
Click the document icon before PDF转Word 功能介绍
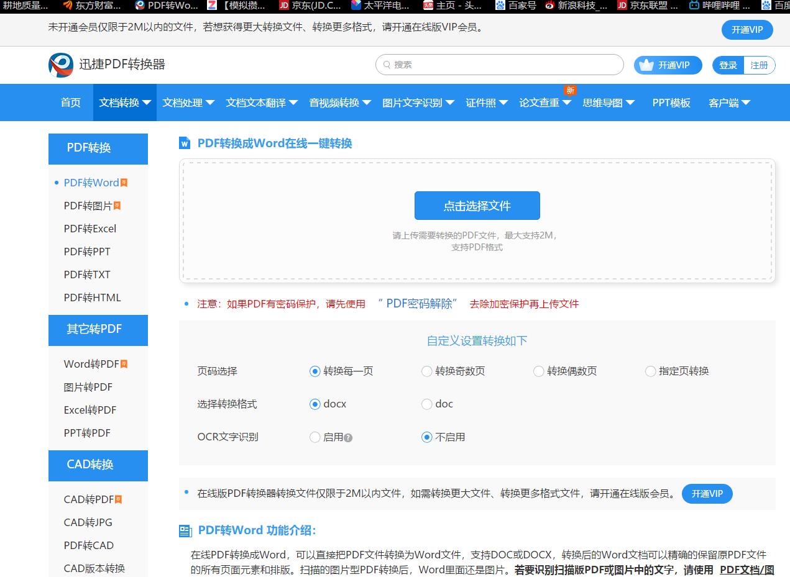coord(183,530)
